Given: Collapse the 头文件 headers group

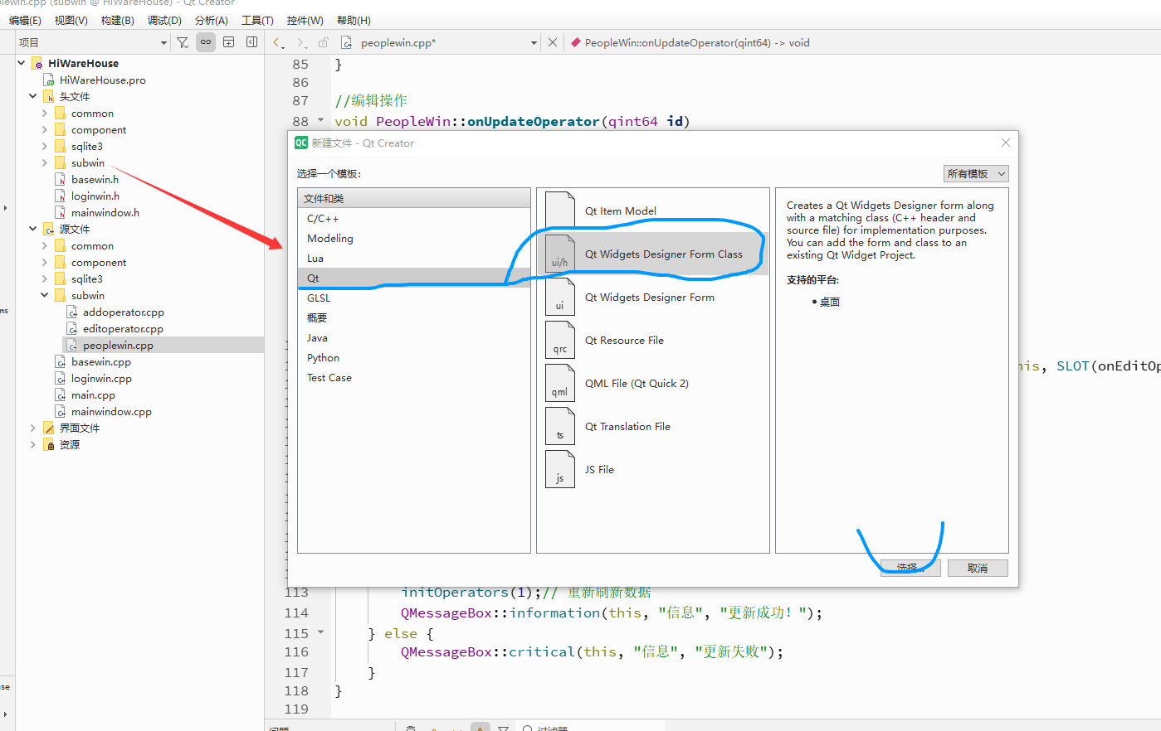Looking at the screenshot, I should (33, 96).
